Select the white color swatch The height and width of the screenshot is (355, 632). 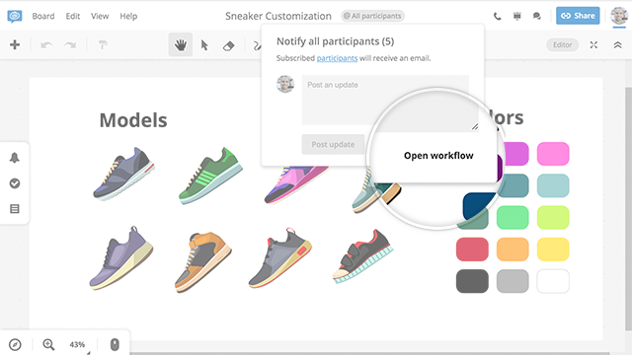(553, 281)
